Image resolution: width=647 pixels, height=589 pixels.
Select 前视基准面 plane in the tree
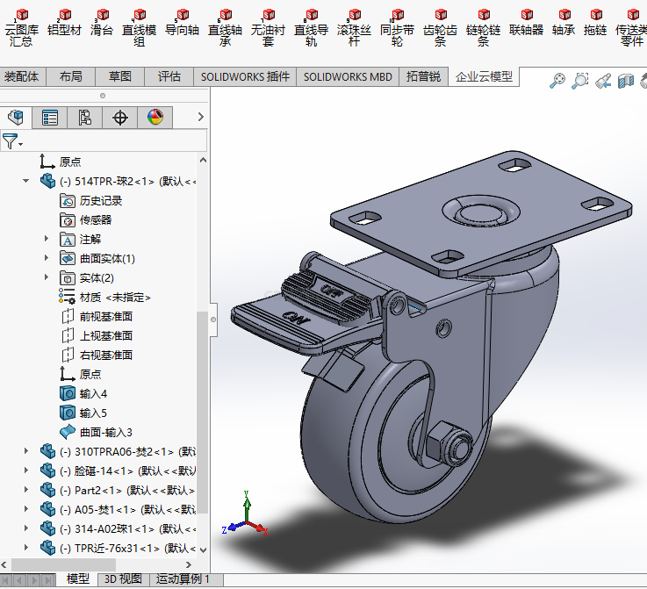[x=105, y=316]
